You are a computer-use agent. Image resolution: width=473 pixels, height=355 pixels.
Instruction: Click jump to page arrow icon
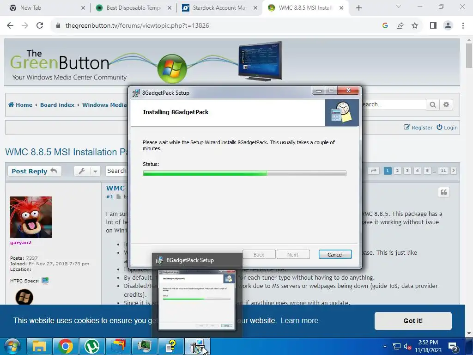click(373, 171)
